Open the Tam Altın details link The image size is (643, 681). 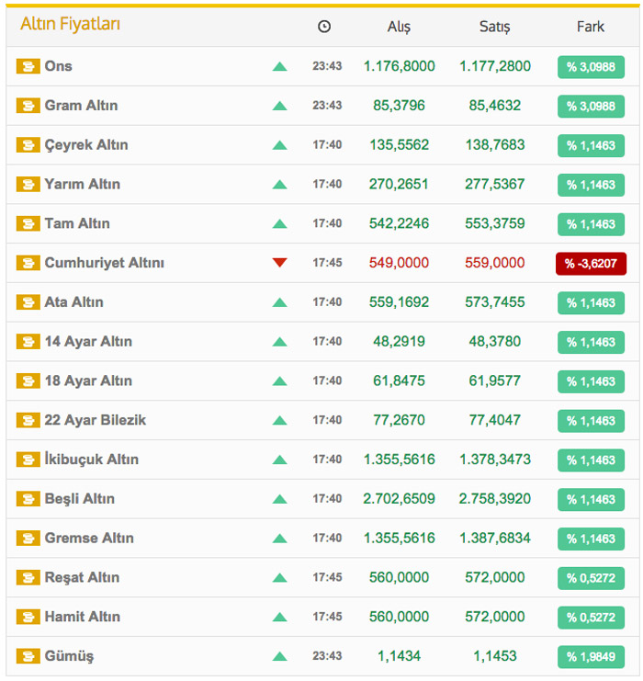coord(77,223)
